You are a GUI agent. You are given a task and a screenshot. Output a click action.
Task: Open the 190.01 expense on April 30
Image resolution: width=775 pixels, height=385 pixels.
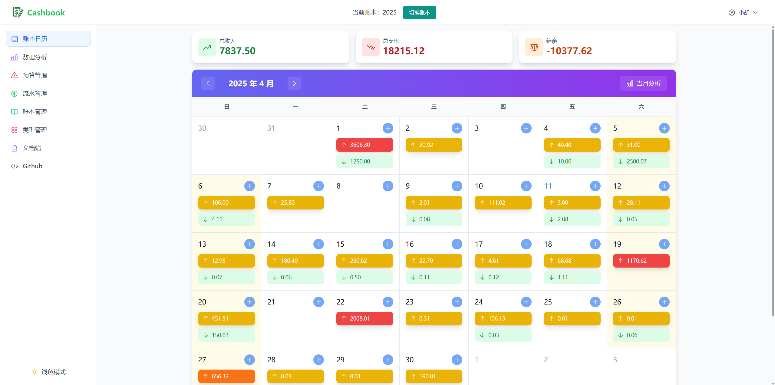[434, 376]
